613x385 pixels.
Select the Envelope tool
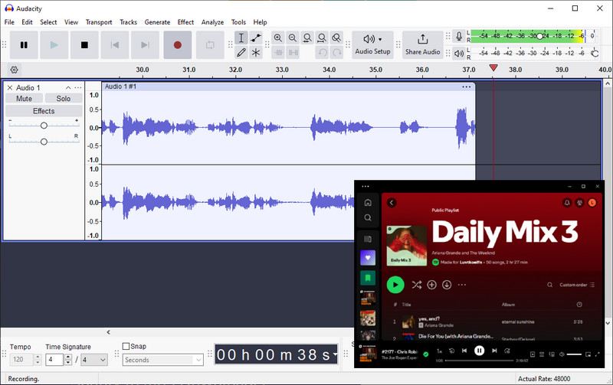pos(256,38)
